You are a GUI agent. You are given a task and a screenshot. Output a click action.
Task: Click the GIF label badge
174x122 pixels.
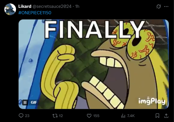34,102
